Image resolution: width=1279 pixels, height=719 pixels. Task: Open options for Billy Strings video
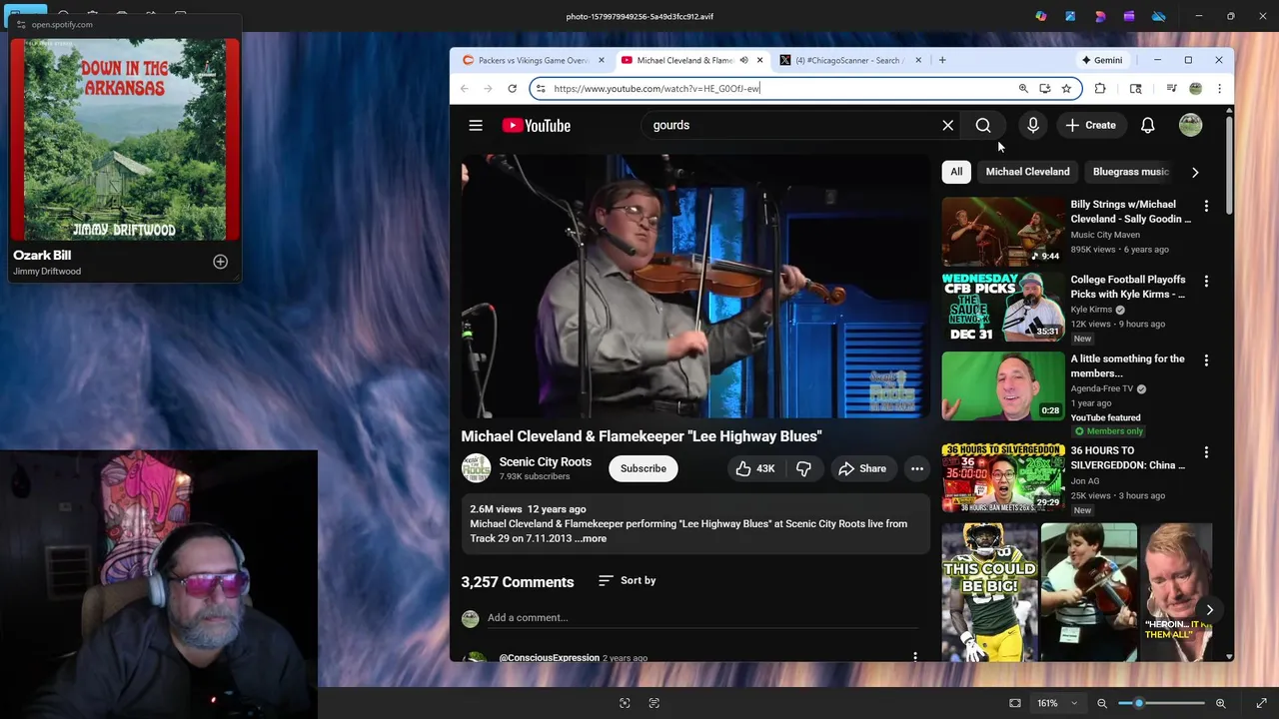[x=1206, y=206]
